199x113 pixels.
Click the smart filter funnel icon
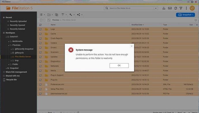coord(181,8)
